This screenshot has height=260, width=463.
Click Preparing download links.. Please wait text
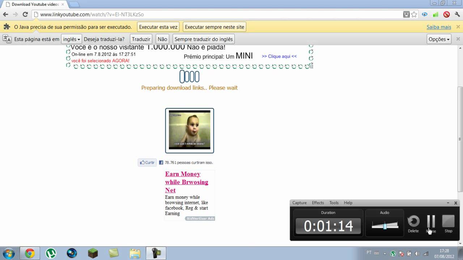point(190,88)
